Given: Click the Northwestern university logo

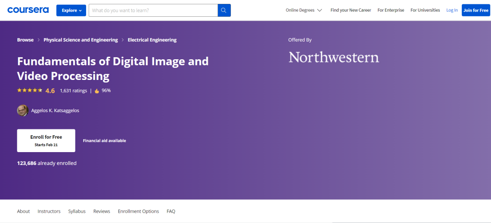Looking at the screenshot, I should coord(334,57).
